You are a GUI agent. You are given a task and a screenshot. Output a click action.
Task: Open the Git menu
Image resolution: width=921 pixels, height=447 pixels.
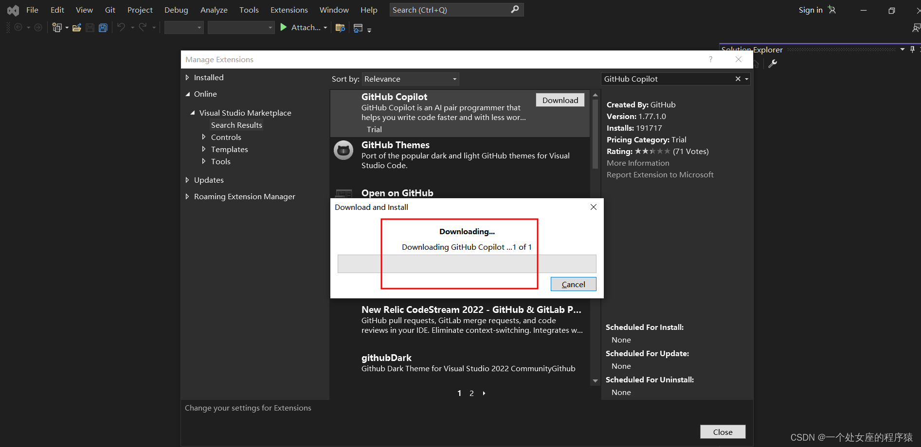pos(110,10)
